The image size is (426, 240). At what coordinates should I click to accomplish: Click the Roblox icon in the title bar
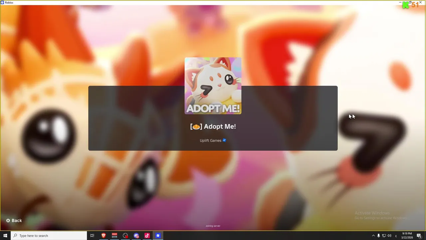coord(2,2)
